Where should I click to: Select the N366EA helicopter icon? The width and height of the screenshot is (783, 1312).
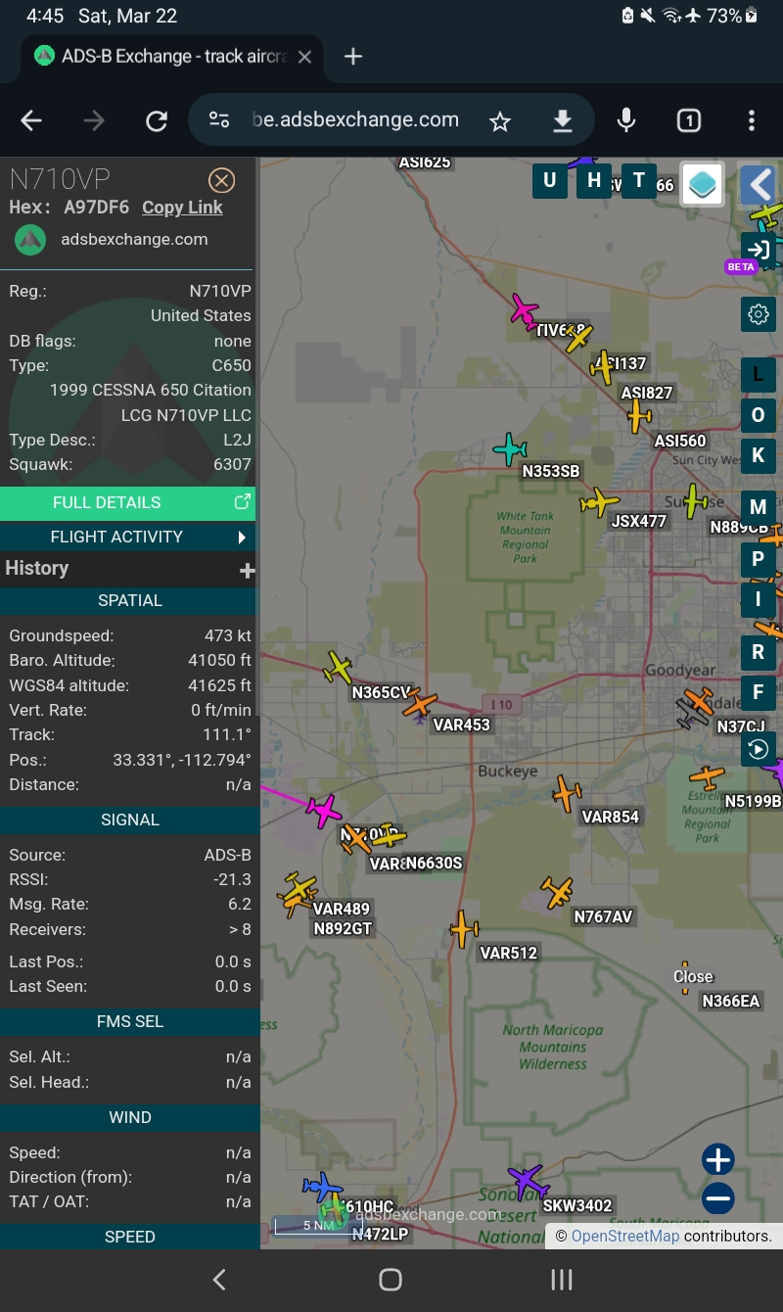[x=685, y=977]
